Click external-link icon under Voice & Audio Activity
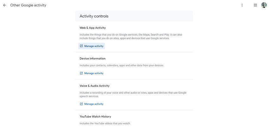 point(81,104)
